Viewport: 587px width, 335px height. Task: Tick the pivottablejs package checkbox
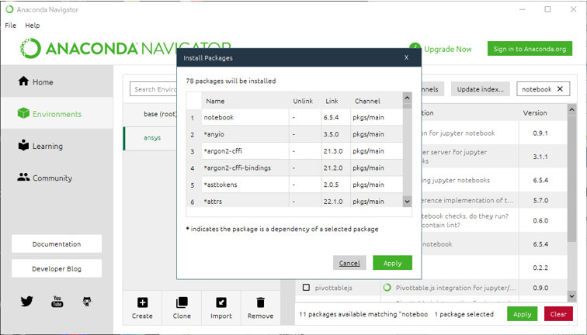(x=306, y=288)
